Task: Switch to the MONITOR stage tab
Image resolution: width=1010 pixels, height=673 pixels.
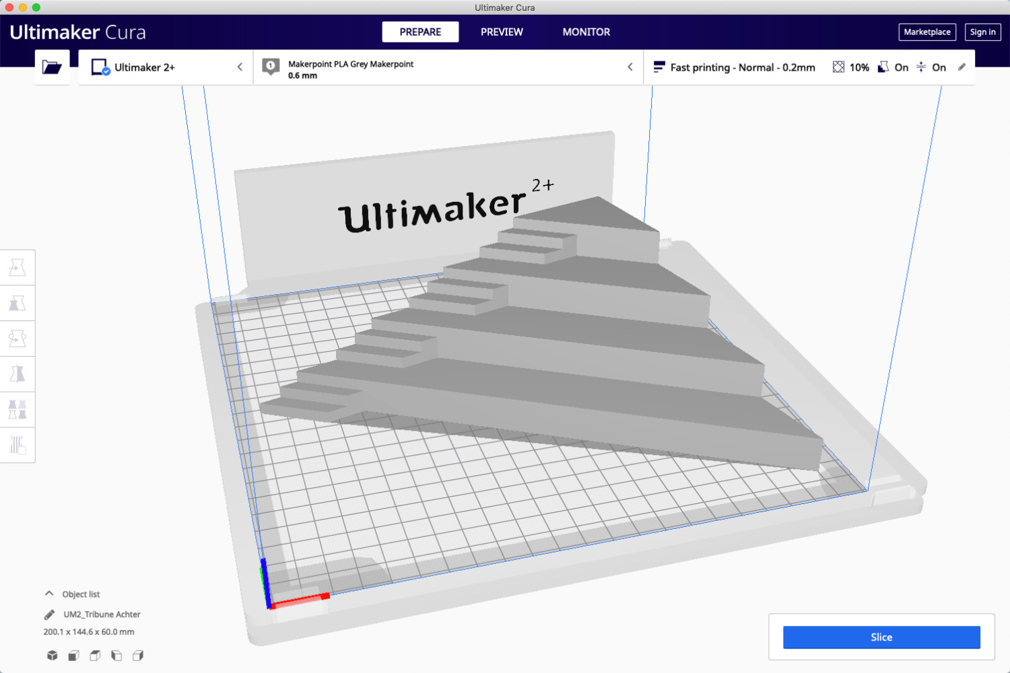Action: (x=586, y=32)
